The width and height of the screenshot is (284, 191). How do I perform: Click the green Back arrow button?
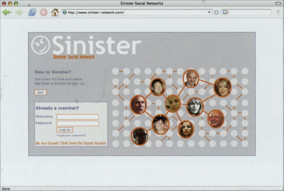pyautogui.click(x=5, y=12)
